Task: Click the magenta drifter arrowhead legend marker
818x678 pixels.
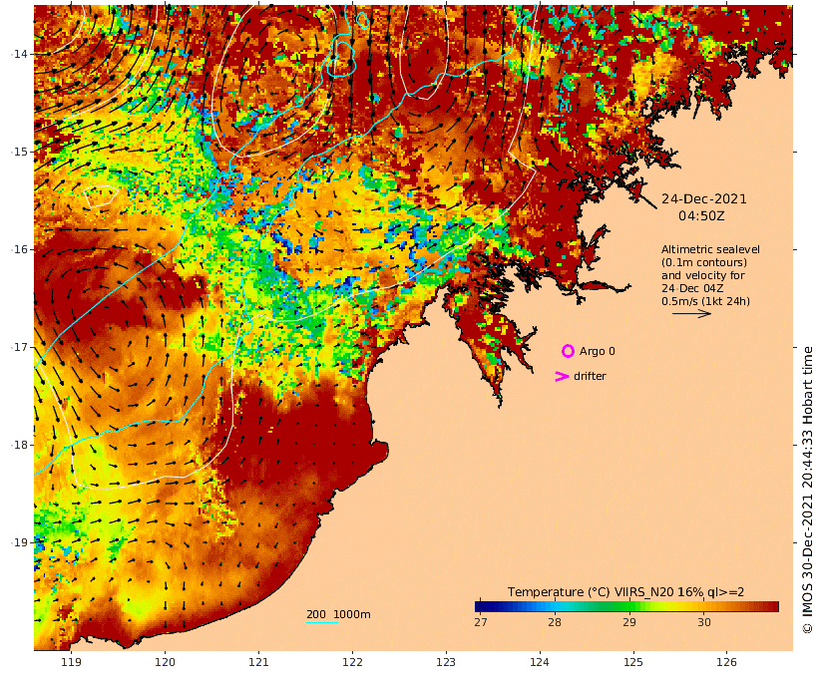Action: [562, 377]
